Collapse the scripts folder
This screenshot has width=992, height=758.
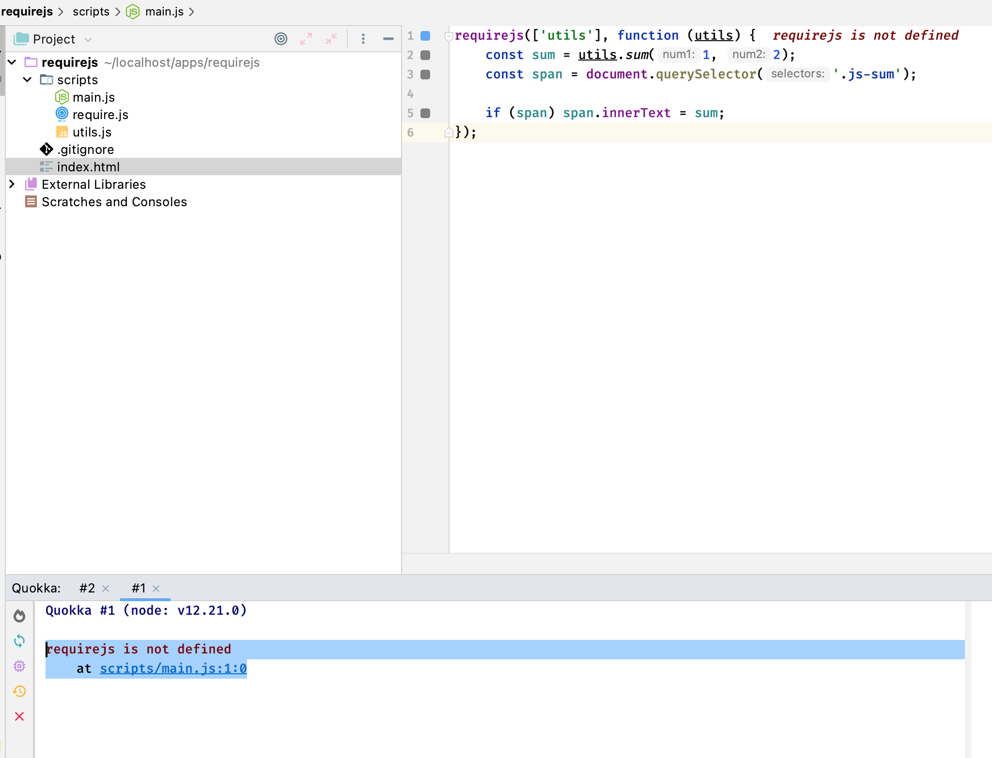point(27,80)
